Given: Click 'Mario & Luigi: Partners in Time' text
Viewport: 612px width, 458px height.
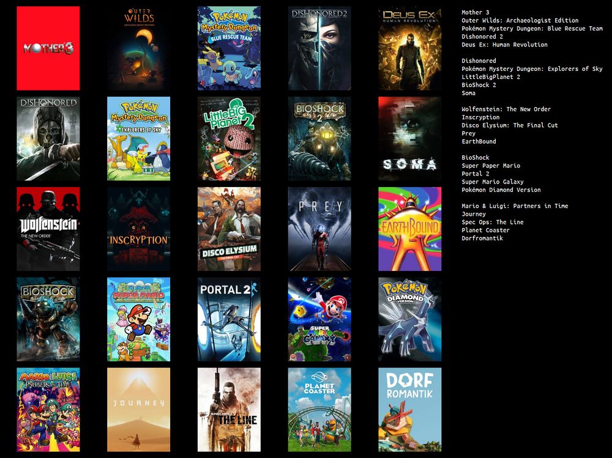Looking at the screenshot, I should click(515, 206).
